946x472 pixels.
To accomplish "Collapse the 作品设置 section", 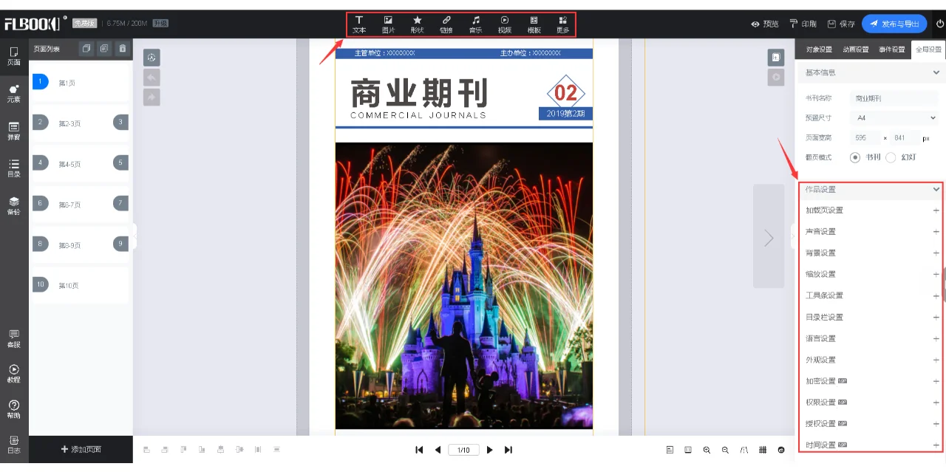I will tap(936, 189).
